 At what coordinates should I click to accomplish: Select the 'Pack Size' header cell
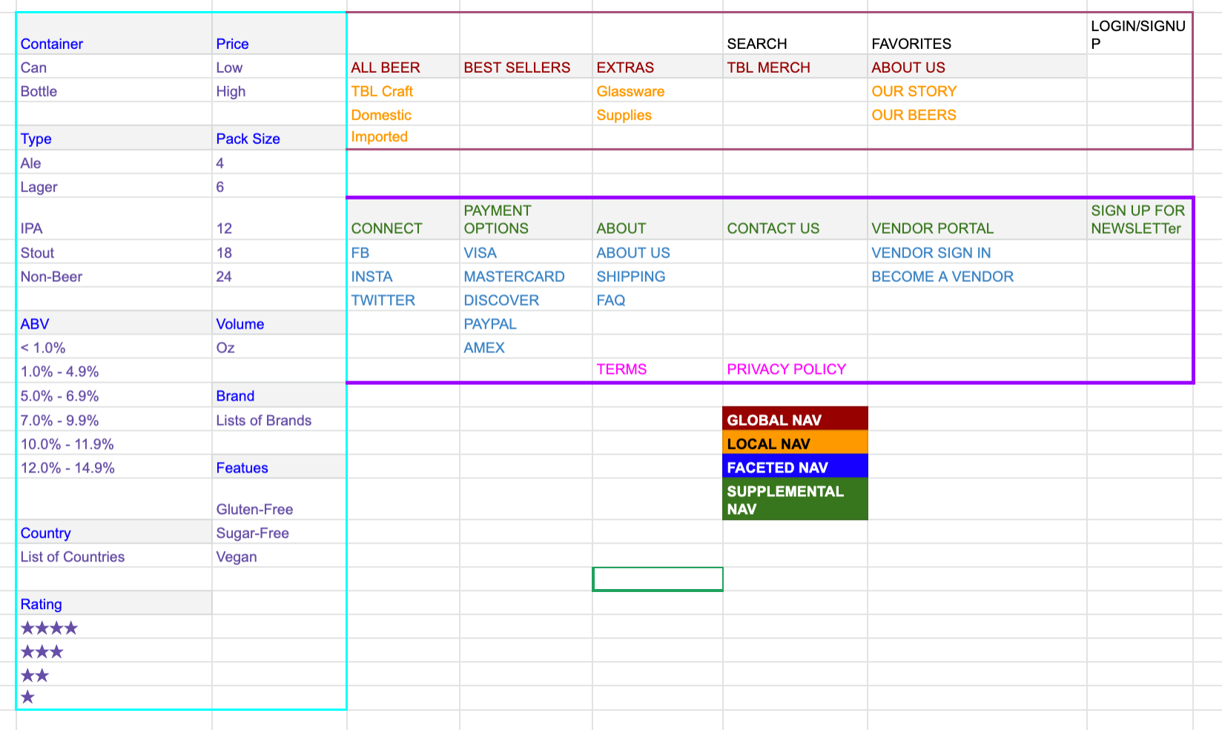pyautogui.click(x=279, y=138)
